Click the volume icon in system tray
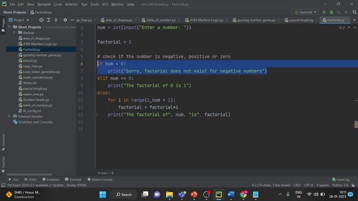 (x=315, y=194)
